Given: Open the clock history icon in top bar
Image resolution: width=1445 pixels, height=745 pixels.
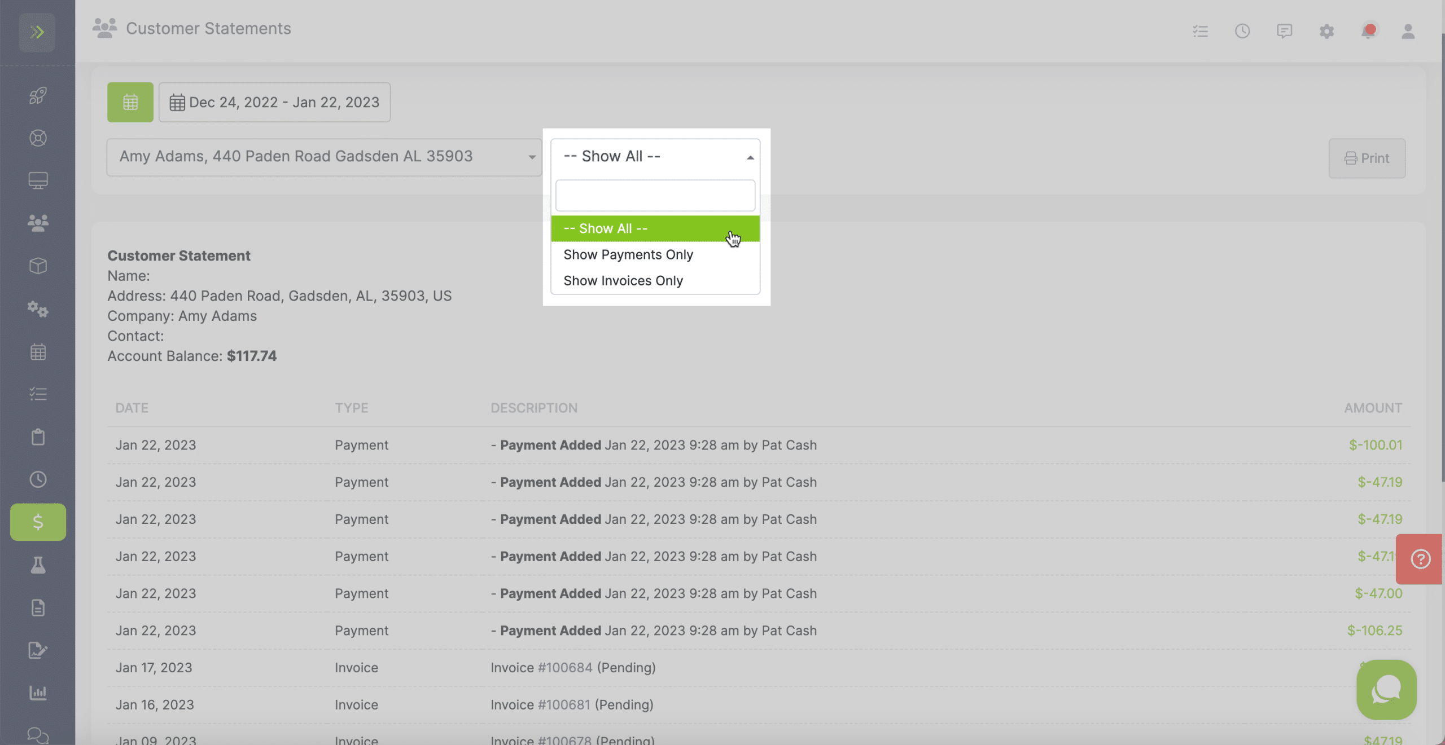Looking at the screenshot, I should coord(1242,31).
